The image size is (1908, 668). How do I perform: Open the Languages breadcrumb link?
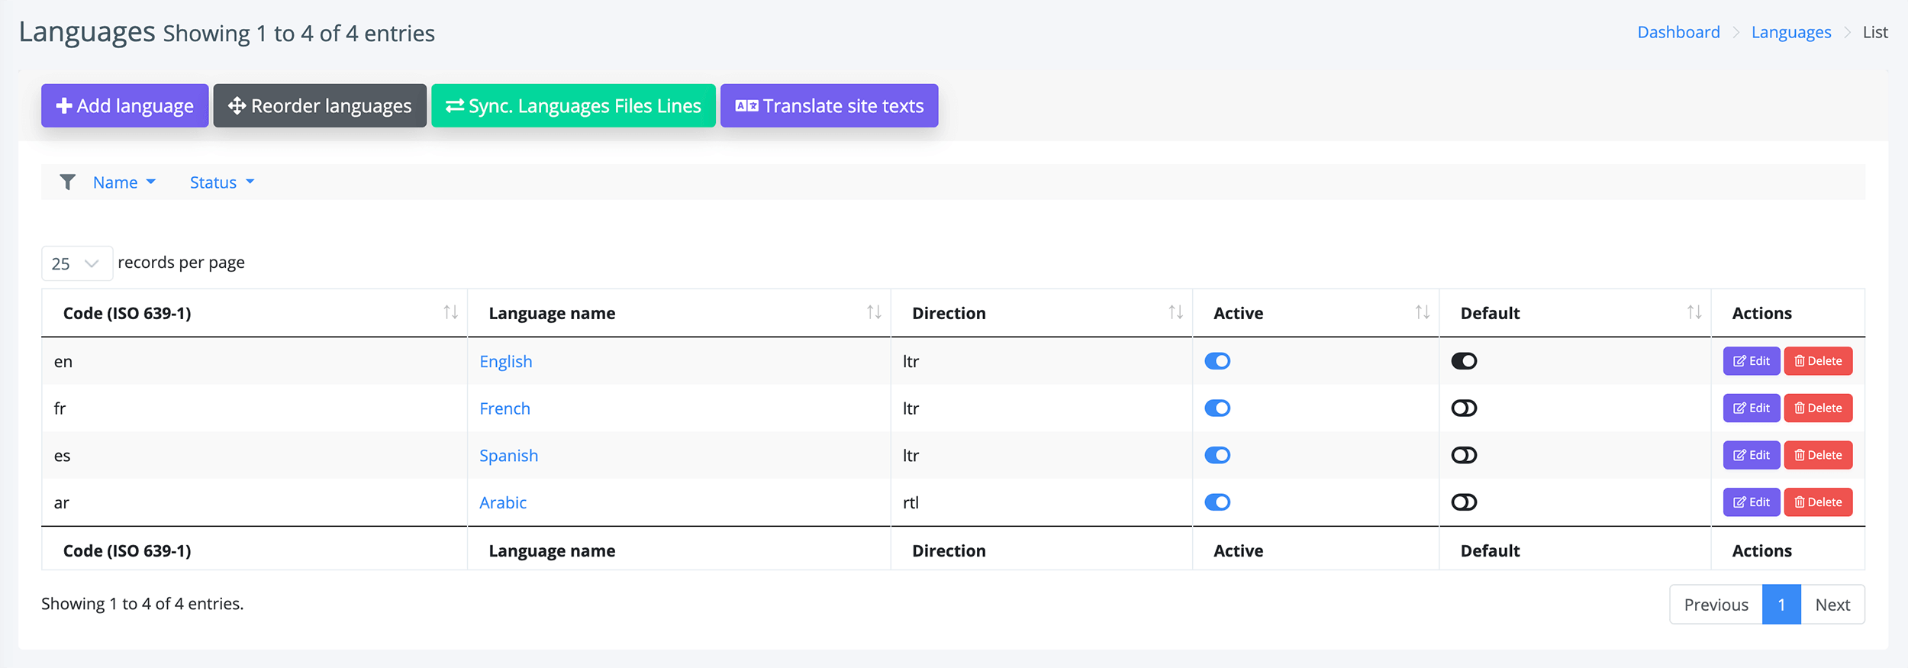coord(1790,32)
